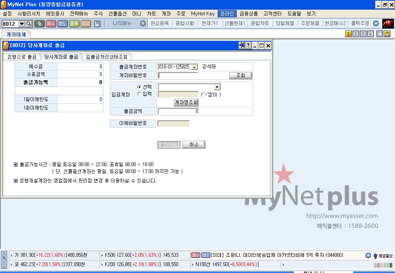The height and width of the screenshot is (273, 395).
Task: Click the red 매수 toolbar icon
Action: click(51, 24)
